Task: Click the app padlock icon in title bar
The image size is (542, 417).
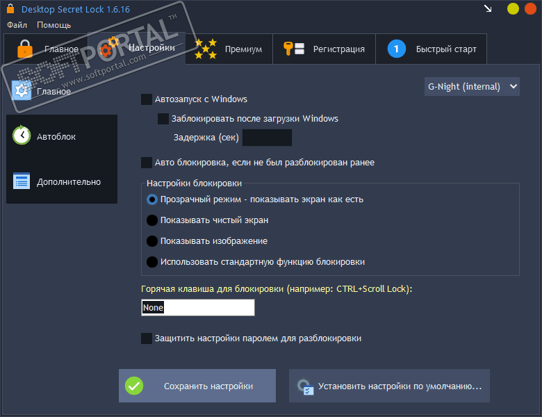Action: [10, 8]
